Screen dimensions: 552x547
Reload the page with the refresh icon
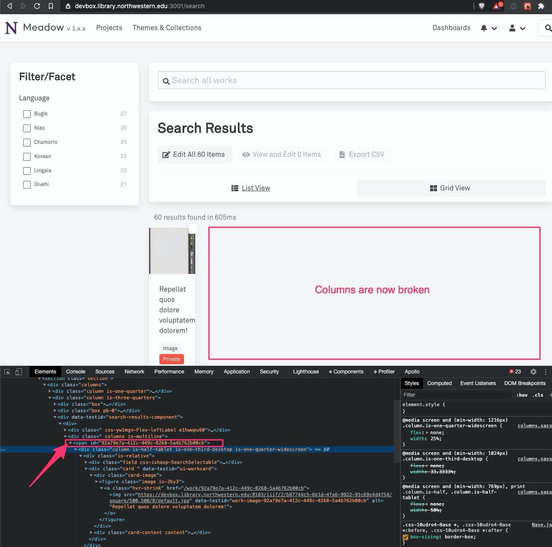pyautogui.click(x=37, y=6)
